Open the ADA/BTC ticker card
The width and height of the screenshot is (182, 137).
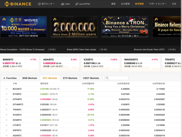(x=60, y=64)
